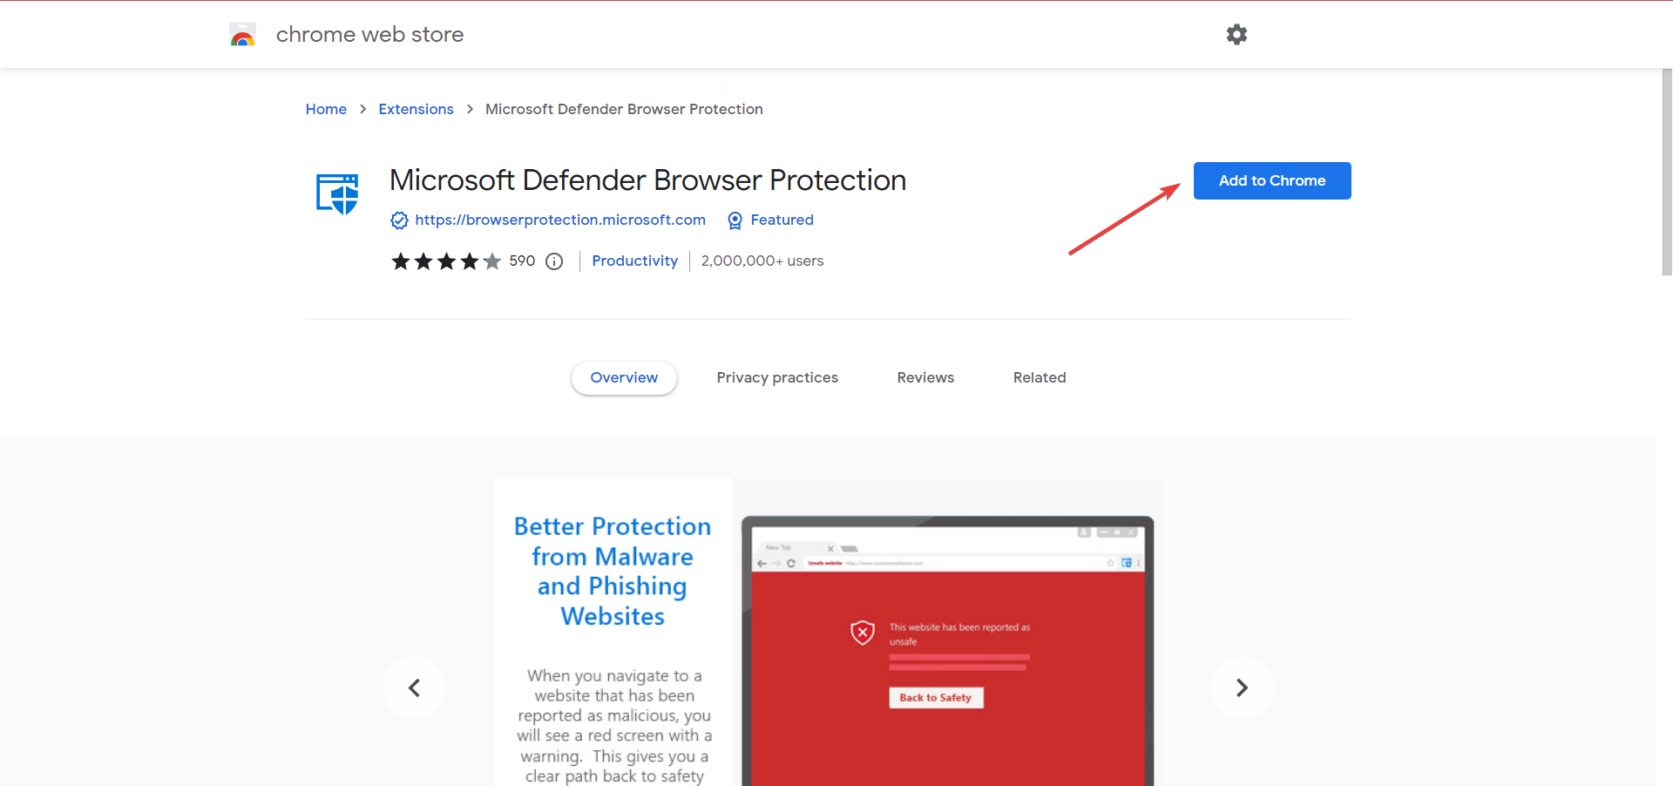
Task: Click the verified publisher badge icon
Action: point(399,220)
